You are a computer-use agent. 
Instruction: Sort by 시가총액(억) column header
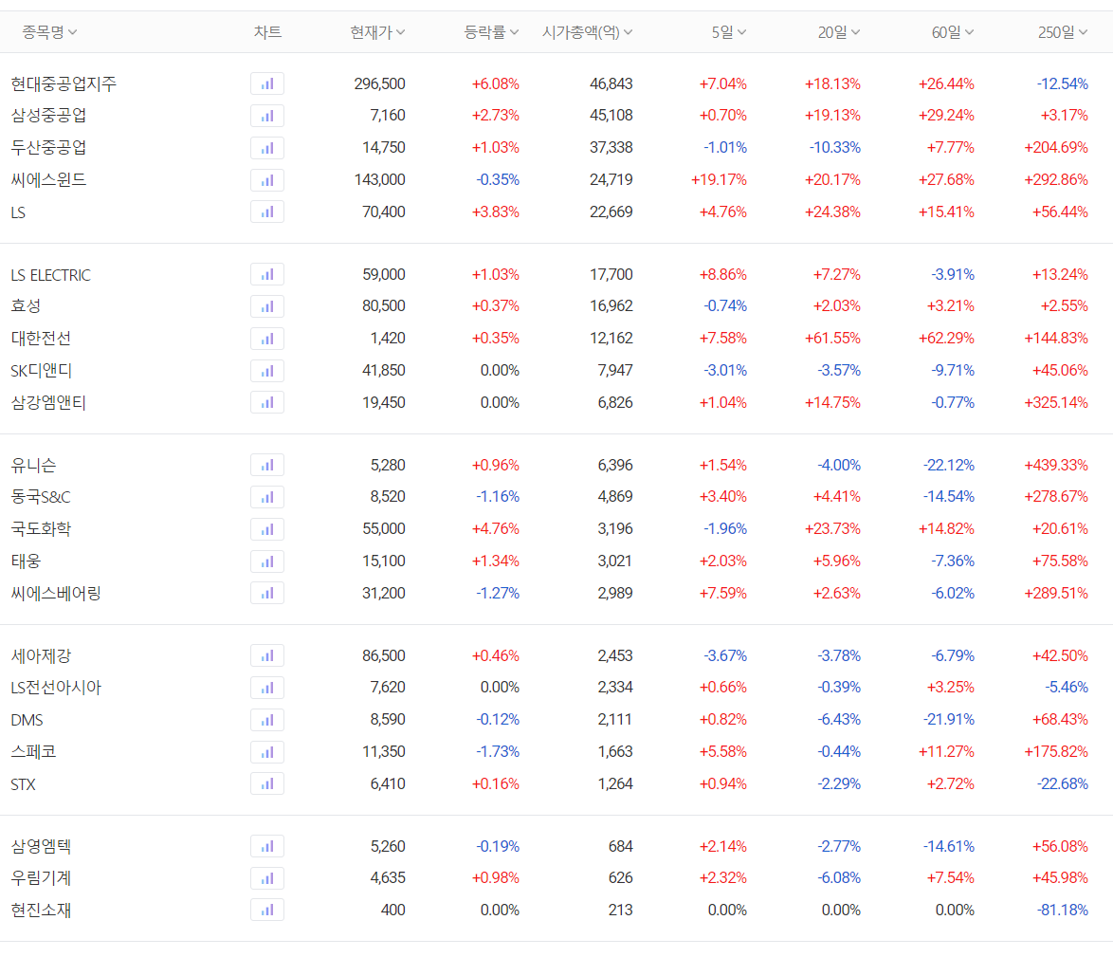tap(588, 32)
